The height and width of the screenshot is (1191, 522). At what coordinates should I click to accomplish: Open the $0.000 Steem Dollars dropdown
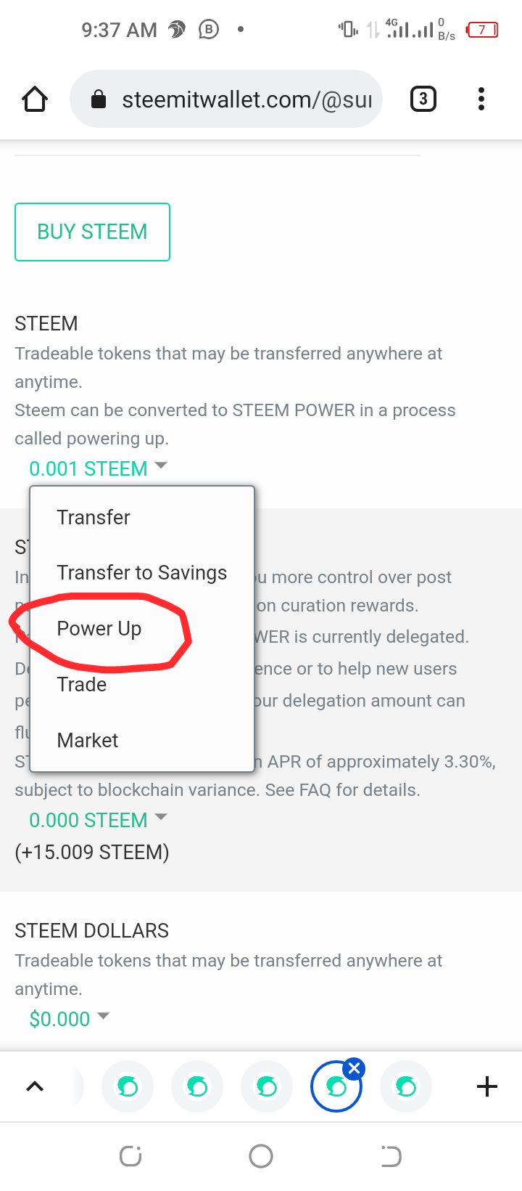pyautogui.click(x=69, y=1019)
